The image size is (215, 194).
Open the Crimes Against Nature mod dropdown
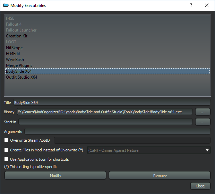[x=149, y=150]
